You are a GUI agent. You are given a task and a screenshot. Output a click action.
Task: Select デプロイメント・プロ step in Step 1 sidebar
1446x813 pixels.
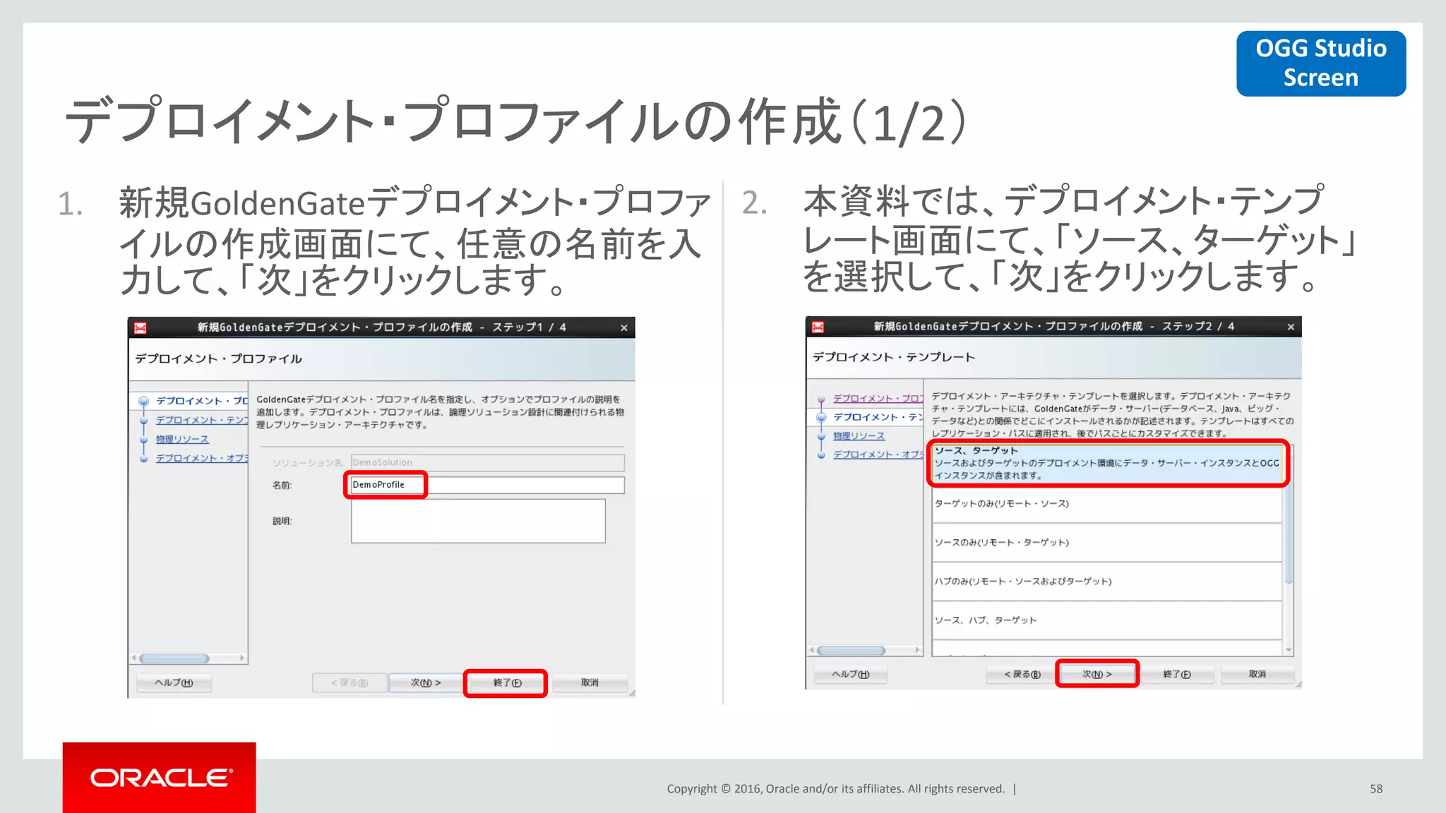(202, 401)
